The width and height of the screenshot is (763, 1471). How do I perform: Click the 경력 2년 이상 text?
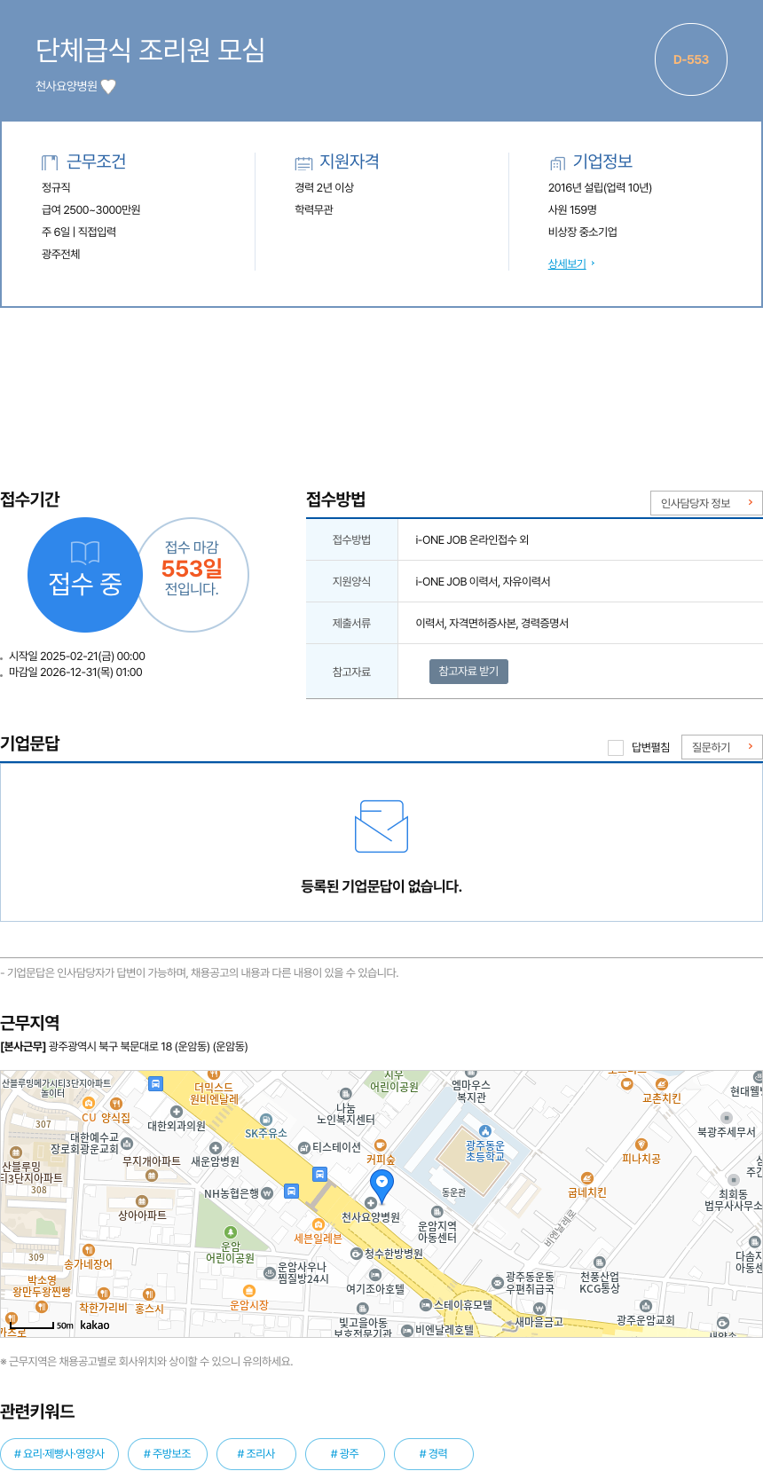point(325,188)
